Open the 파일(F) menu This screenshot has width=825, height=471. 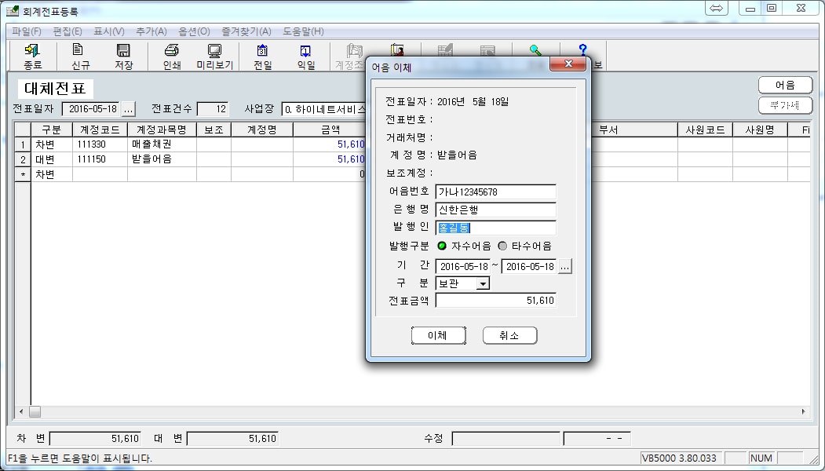27,31
